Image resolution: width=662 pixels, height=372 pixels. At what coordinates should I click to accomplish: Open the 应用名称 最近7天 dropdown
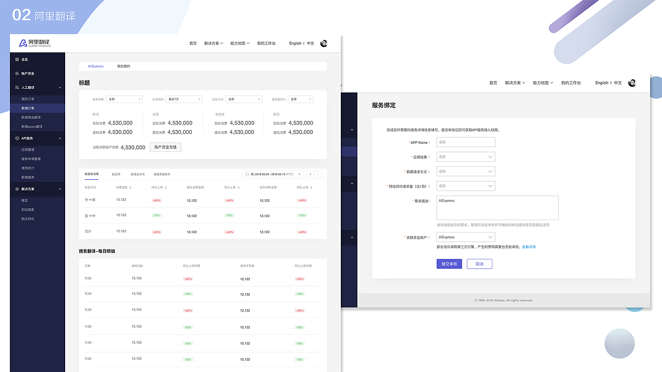(184, 99)
